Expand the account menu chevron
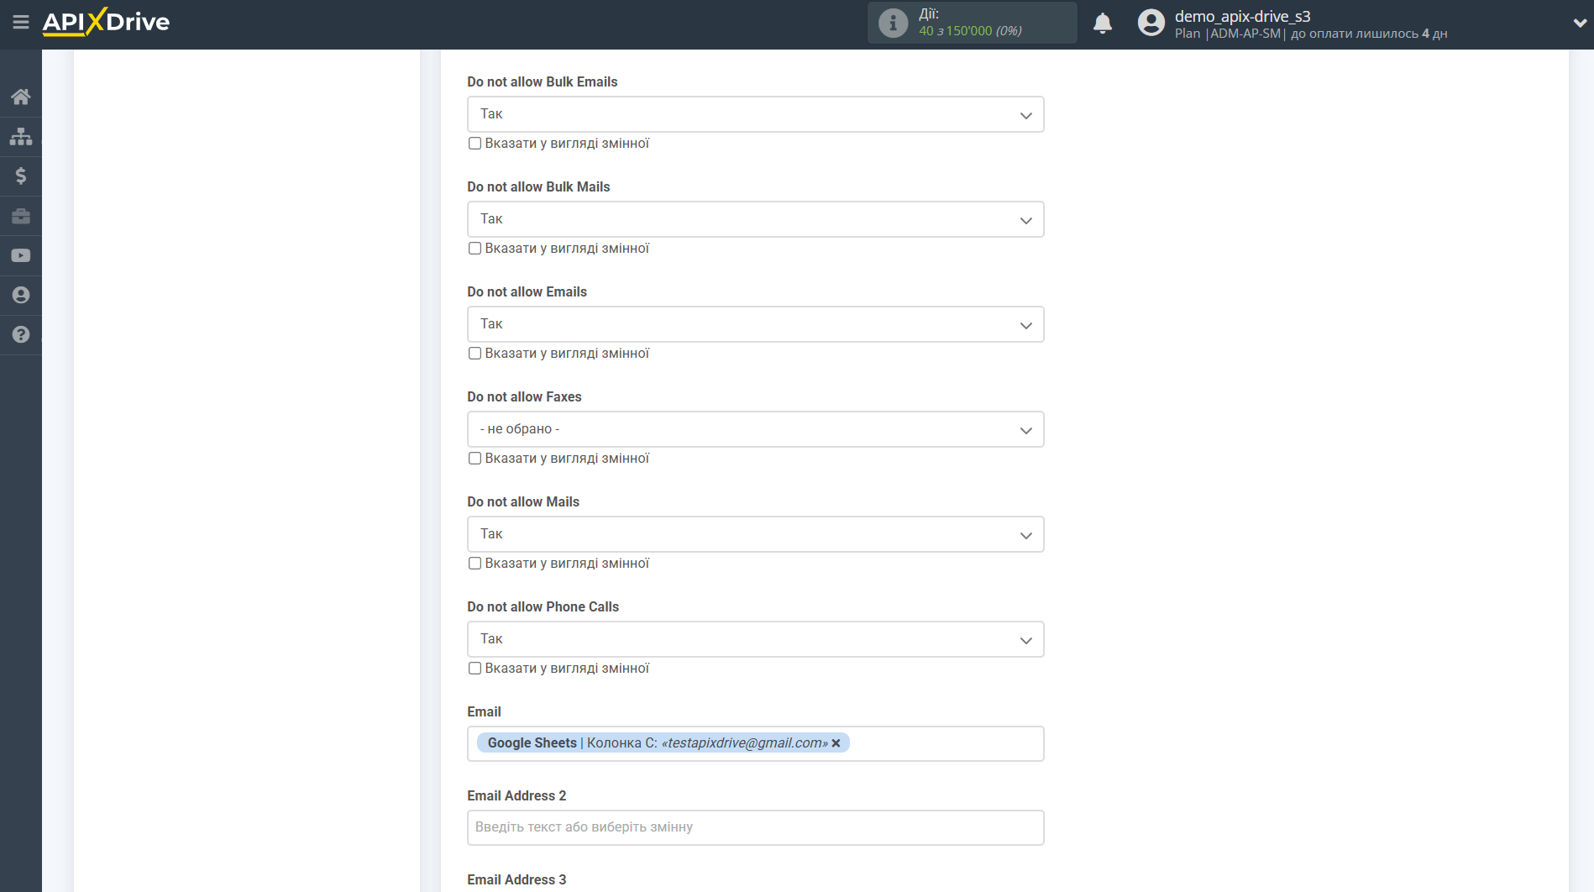Screen dimensions: 1594x892 coord(1579,24)
